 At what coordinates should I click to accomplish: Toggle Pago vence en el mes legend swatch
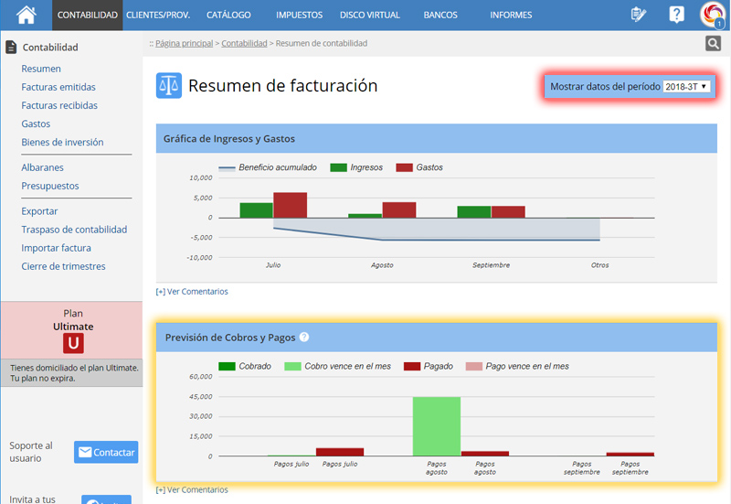(474, 366)
